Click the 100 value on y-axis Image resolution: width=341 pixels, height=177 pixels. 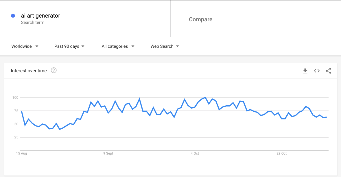tap(15, 98)
